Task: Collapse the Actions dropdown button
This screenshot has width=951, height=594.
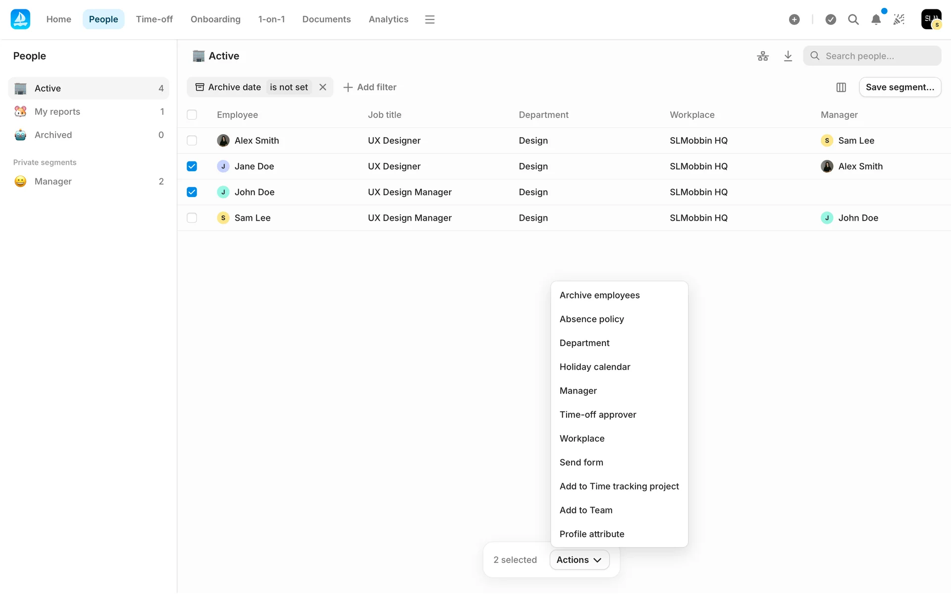Action: point(579,560)
